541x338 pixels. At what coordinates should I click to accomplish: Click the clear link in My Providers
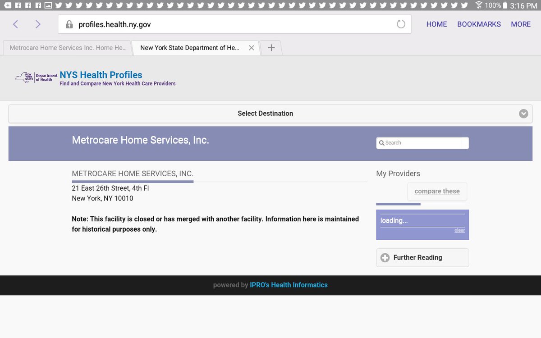coord(459,230)
